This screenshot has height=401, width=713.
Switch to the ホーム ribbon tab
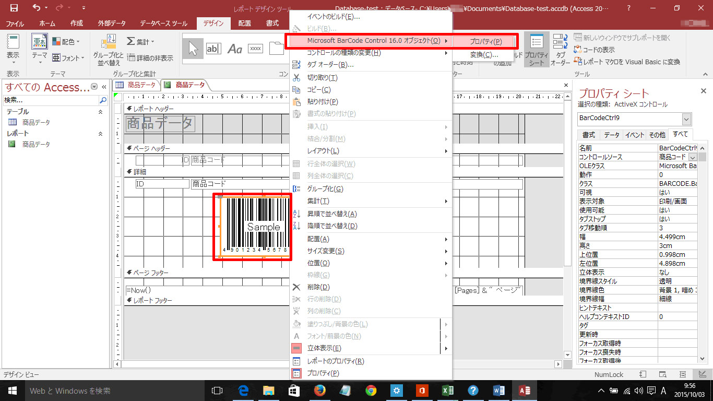tap(47, 23)
